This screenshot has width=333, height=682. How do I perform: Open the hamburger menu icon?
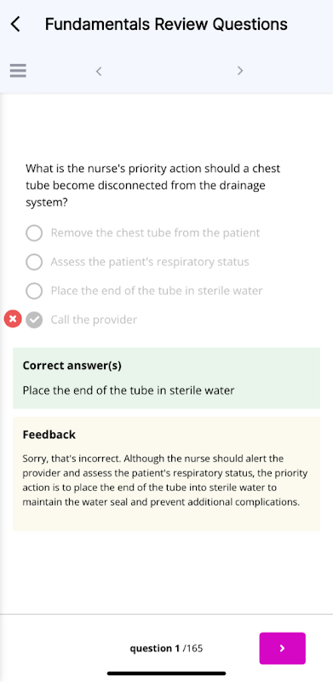[x=18, y=71]
